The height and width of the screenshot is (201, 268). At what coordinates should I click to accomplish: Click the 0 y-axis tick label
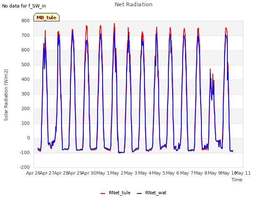[28, 138]
